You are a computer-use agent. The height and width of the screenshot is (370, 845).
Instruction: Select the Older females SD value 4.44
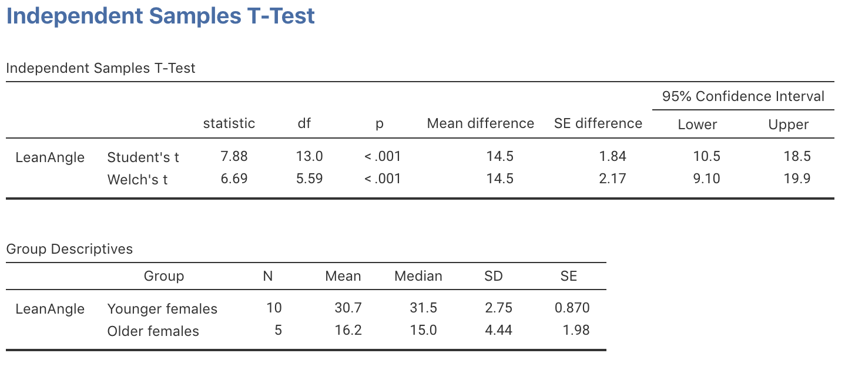499,330
